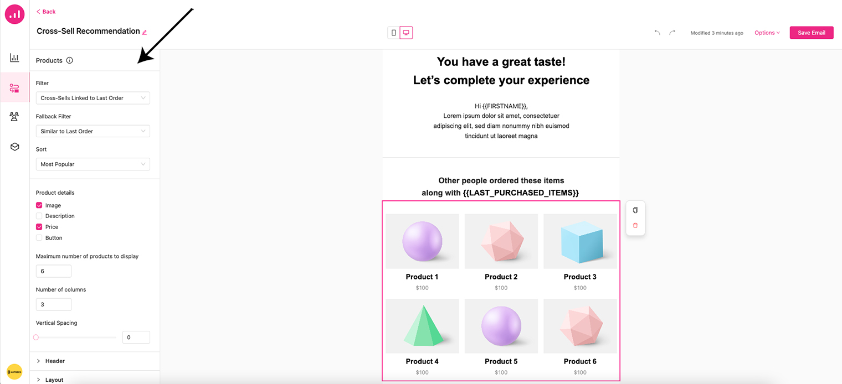Click the '{{LAST_PURCHASED_ITEMS}}' heading line
The image size is (842, 384).
(500, 193)
